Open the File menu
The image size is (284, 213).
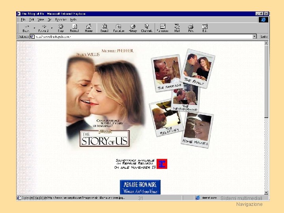[23, 20]
